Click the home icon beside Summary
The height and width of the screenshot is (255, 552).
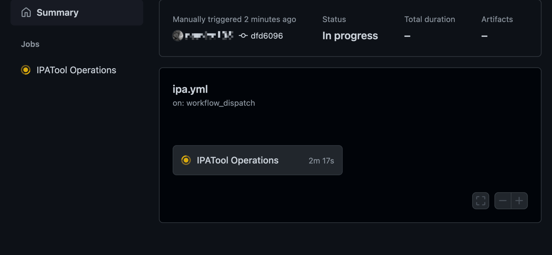[x=26, y=12]
